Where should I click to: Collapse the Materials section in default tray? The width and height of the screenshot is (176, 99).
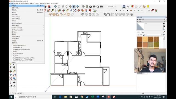137,21
